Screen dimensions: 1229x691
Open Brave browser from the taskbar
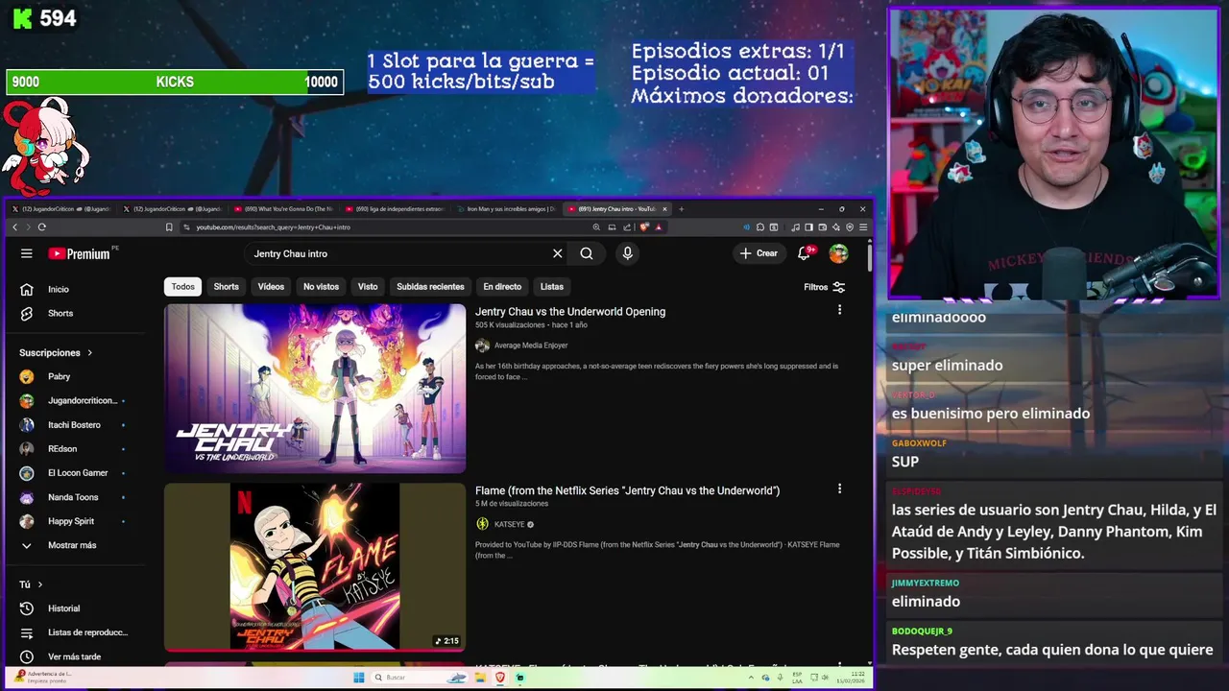pyautogui.click(x=499, y=678)
